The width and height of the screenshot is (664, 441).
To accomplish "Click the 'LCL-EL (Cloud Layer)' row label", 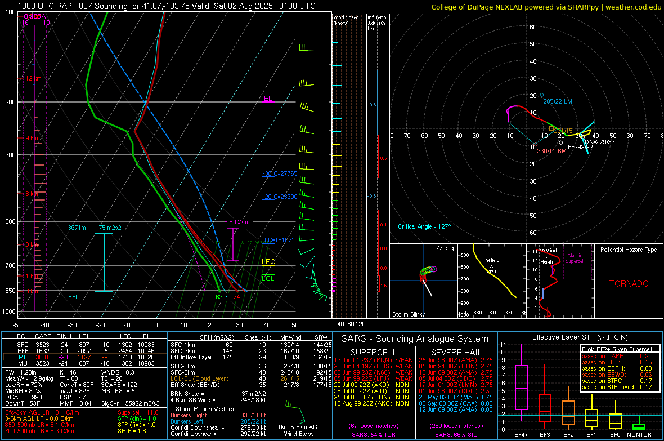I will tap(199, 378).
